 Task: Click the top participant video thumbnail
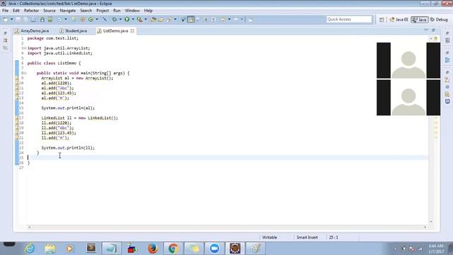pyautogui.click(x=408, y=60)
